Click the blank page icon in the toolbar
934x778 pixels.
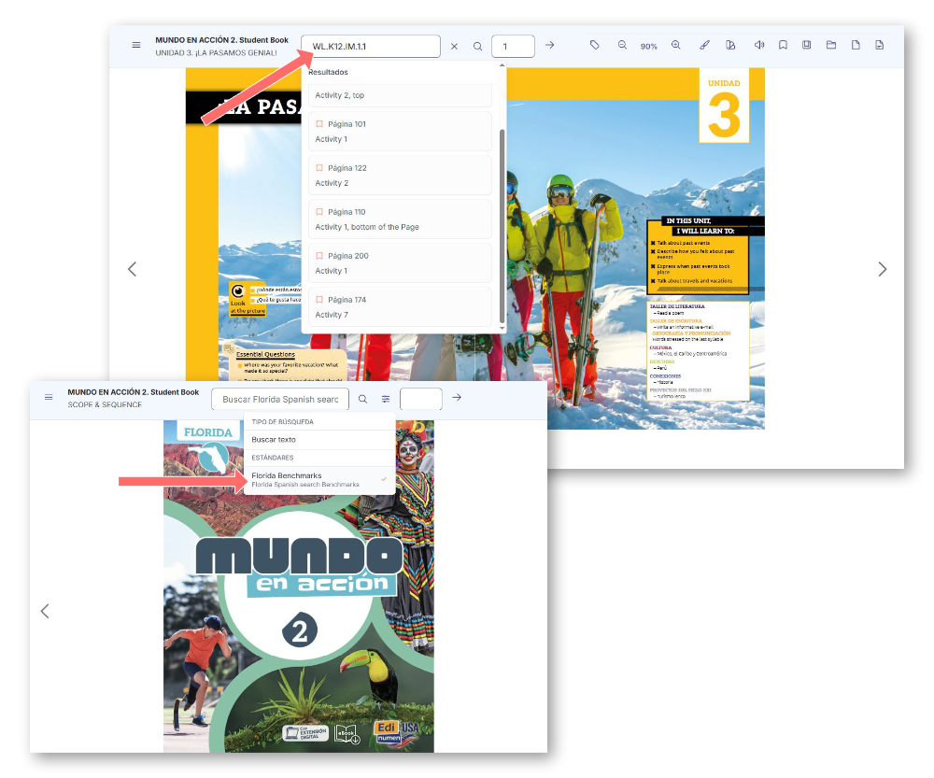click(x=856, y=45)
